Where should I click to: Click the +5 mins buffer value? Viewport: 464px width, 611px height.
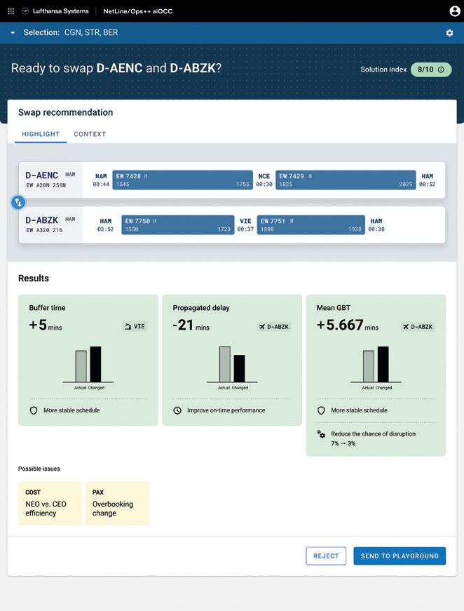click(45, 325)
